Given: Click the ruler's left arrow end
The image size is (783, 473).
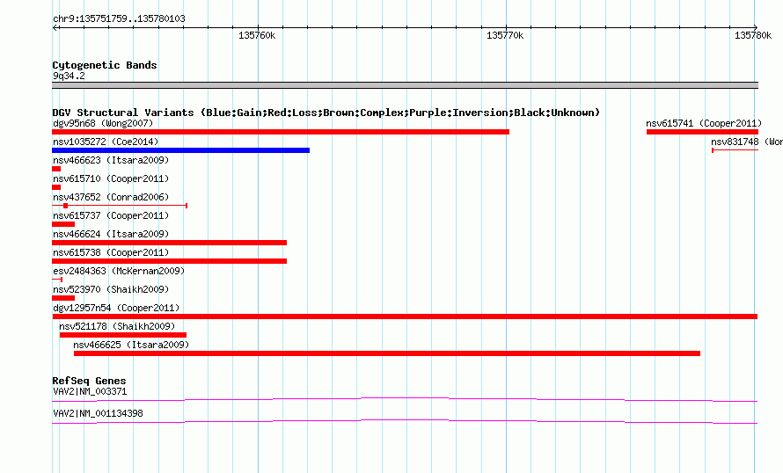Looking at the screenshot, I should point(55,27).
